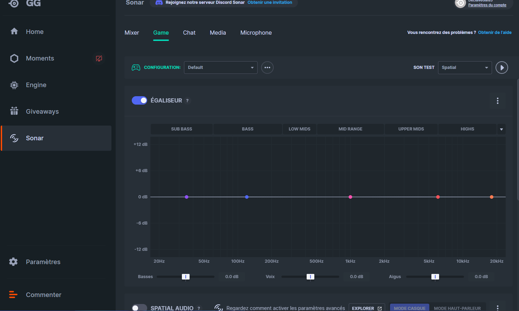Click the Basses slider handle

[186, 277]
